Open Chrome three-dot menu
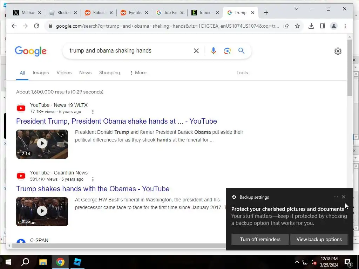This screenshot has width=359, height=269. [345, 26]
